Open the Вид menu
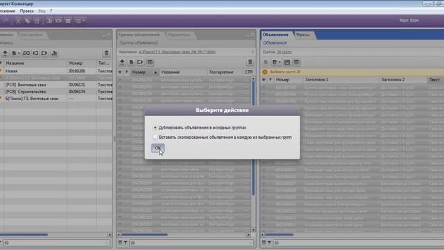This screenshot has height=250, width=444. [42, 11]
